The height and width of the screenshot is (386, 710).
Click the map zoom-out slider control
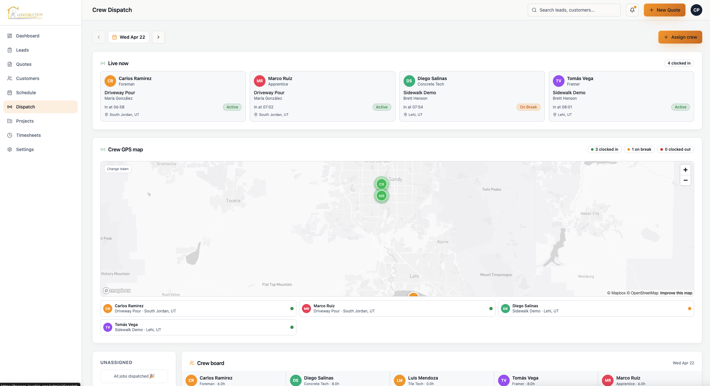tap(685, 180)
